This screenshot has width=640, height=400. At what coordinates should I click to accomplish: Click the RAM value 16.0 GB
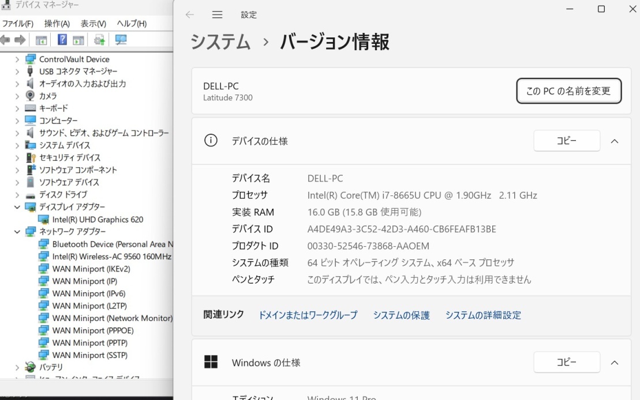tap(364, 212)
